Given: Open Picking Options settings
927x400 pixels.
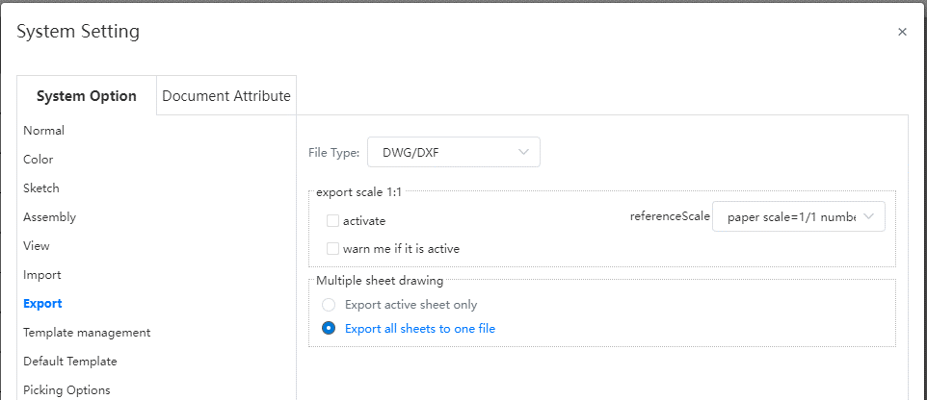Looking at the screenshot, I should click(66, 390).
